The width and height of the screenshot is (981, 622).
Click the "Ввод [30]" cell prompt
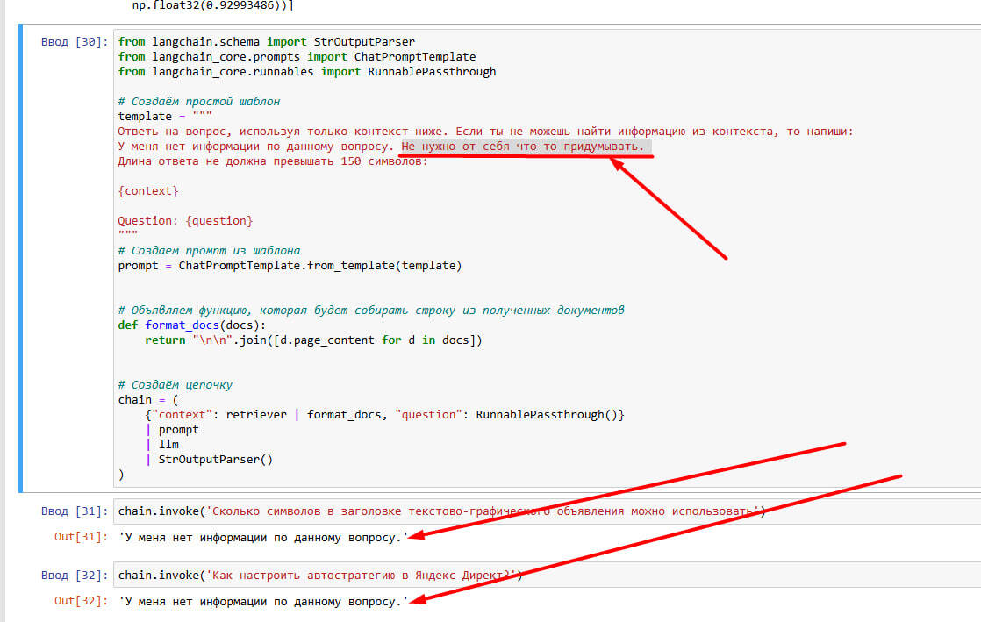[75, 42]
